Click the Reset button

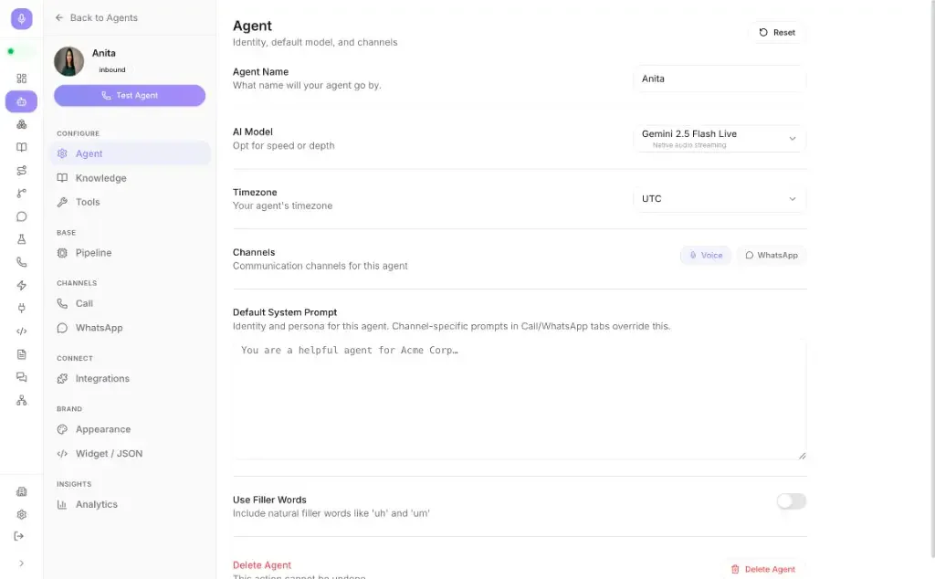tap(777, 32)
